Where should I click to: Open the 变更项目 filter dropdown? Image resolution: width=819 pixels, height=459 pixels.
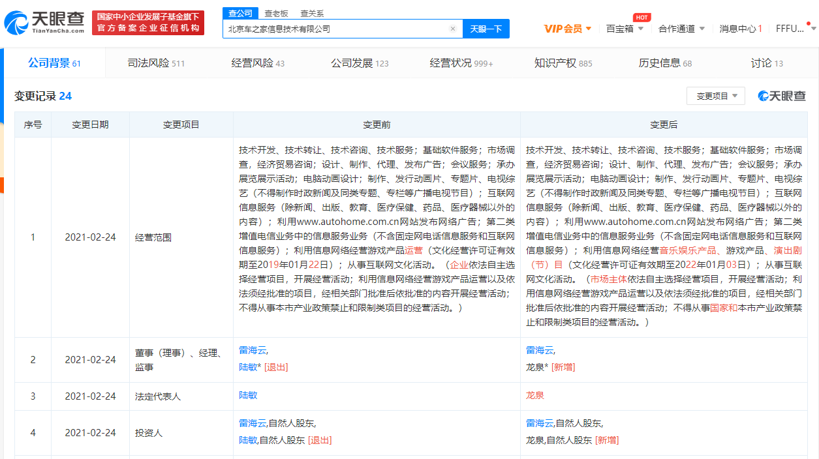click(x=715, y=96)
